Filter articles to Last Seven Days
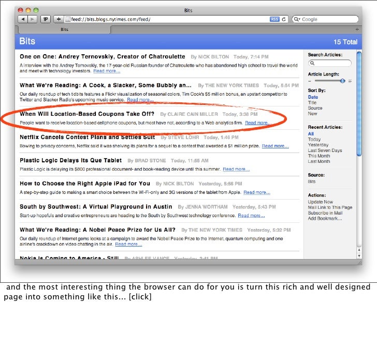Screen dimensions: 377x349 (325, 150)
